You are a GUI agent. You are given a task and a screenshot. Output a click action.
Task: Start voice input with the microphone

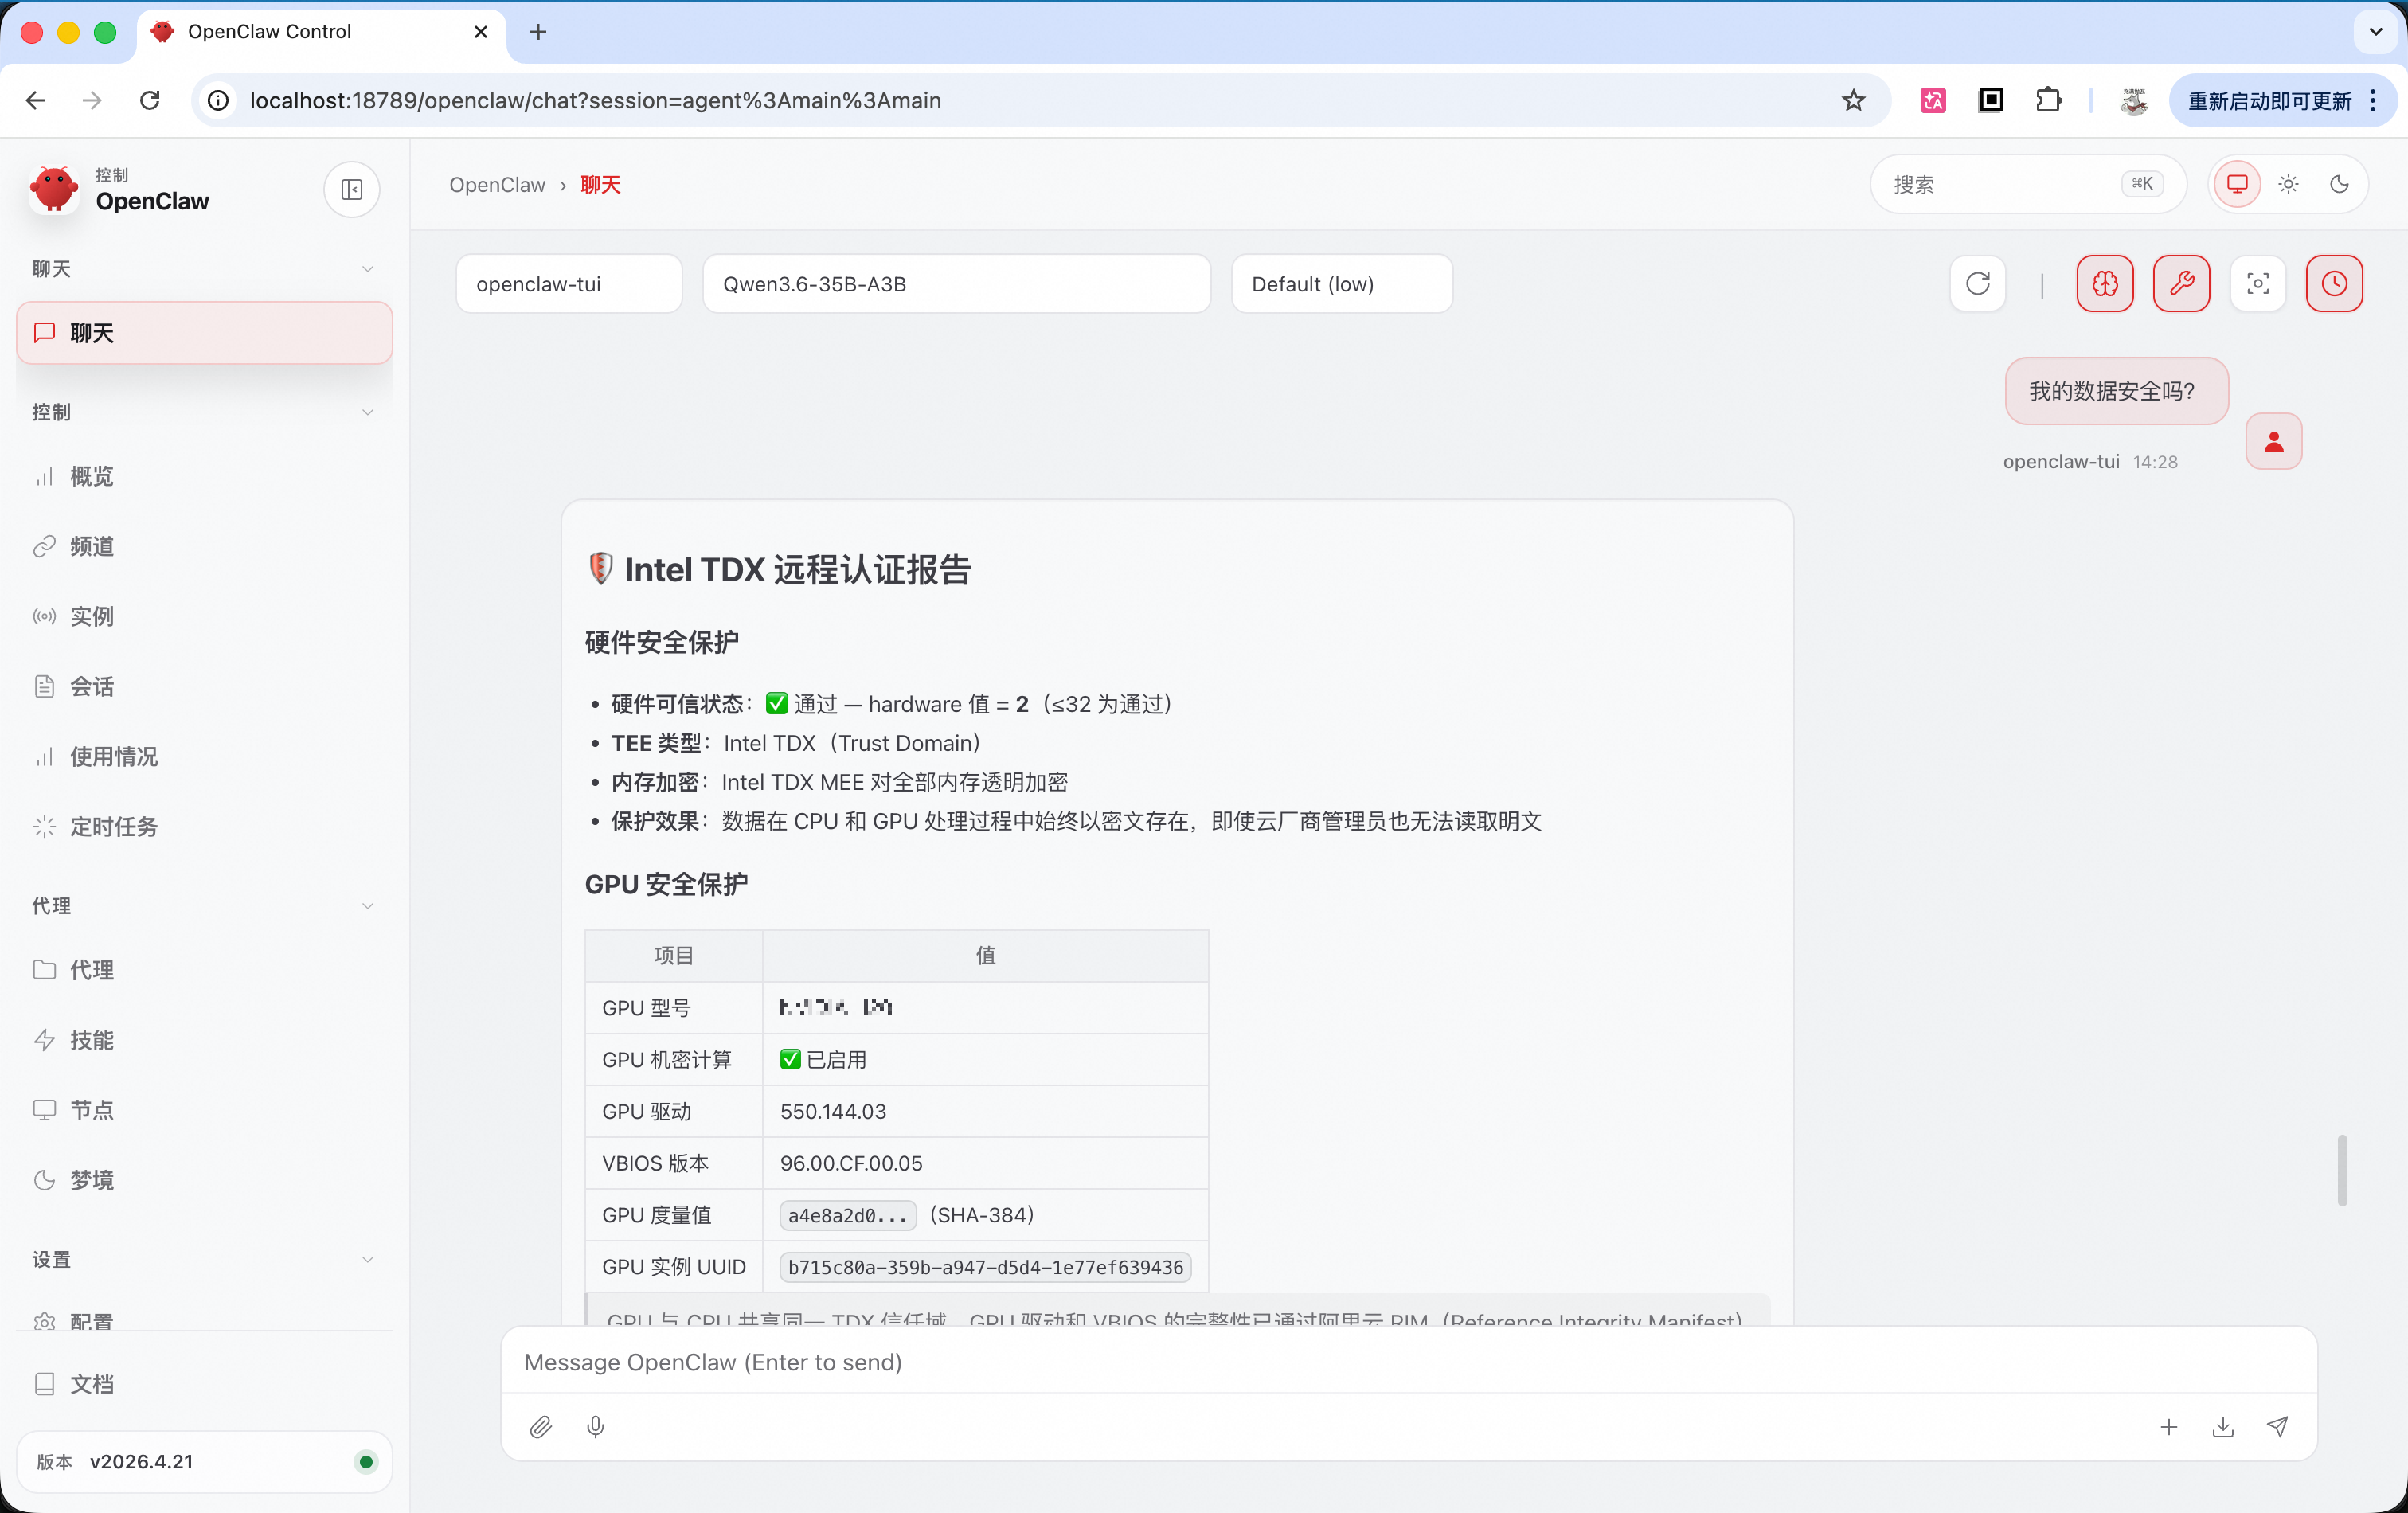click(595, 1427)
